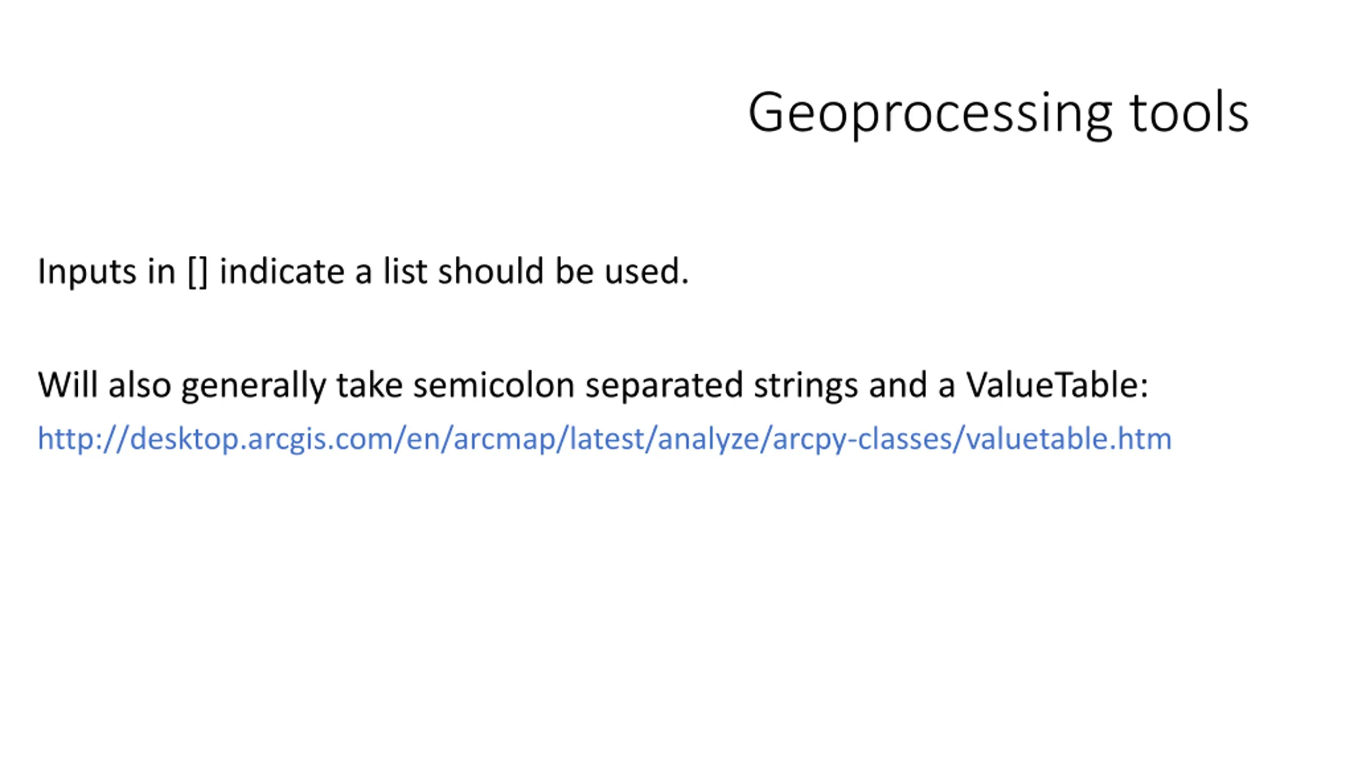1354x761 pixels.
Task: Click the "Geoprocessing tools" slide title
Action: point(998,114)
